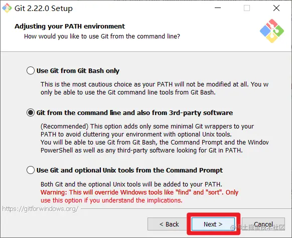Screen dimensions: 292x238
Task: Choose the command line and 3rd-party software radio
Action: (31, 112)
